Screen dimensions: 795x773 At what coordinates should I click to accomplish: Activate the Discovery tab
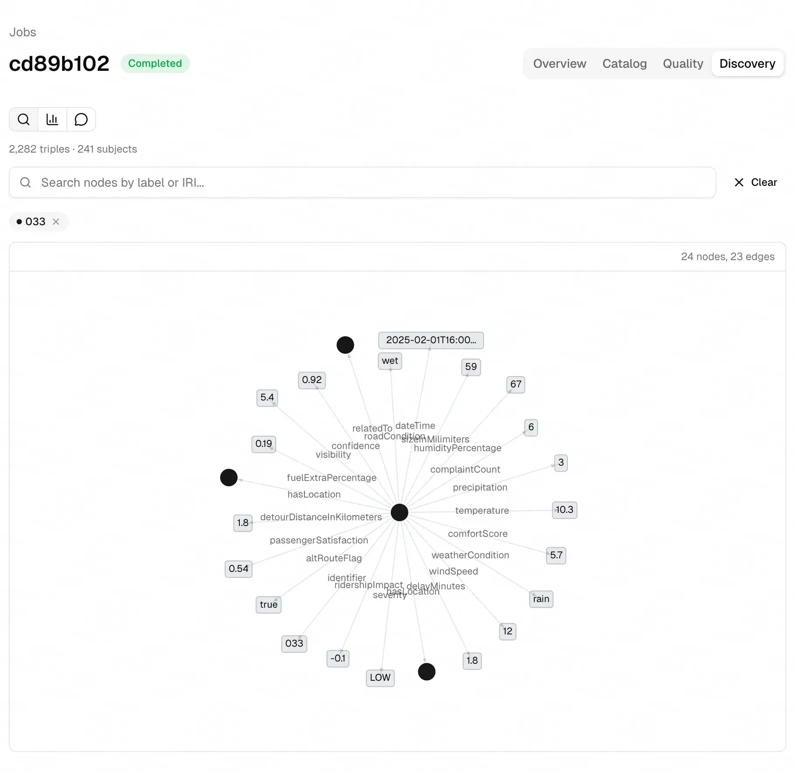click(747, 63)
